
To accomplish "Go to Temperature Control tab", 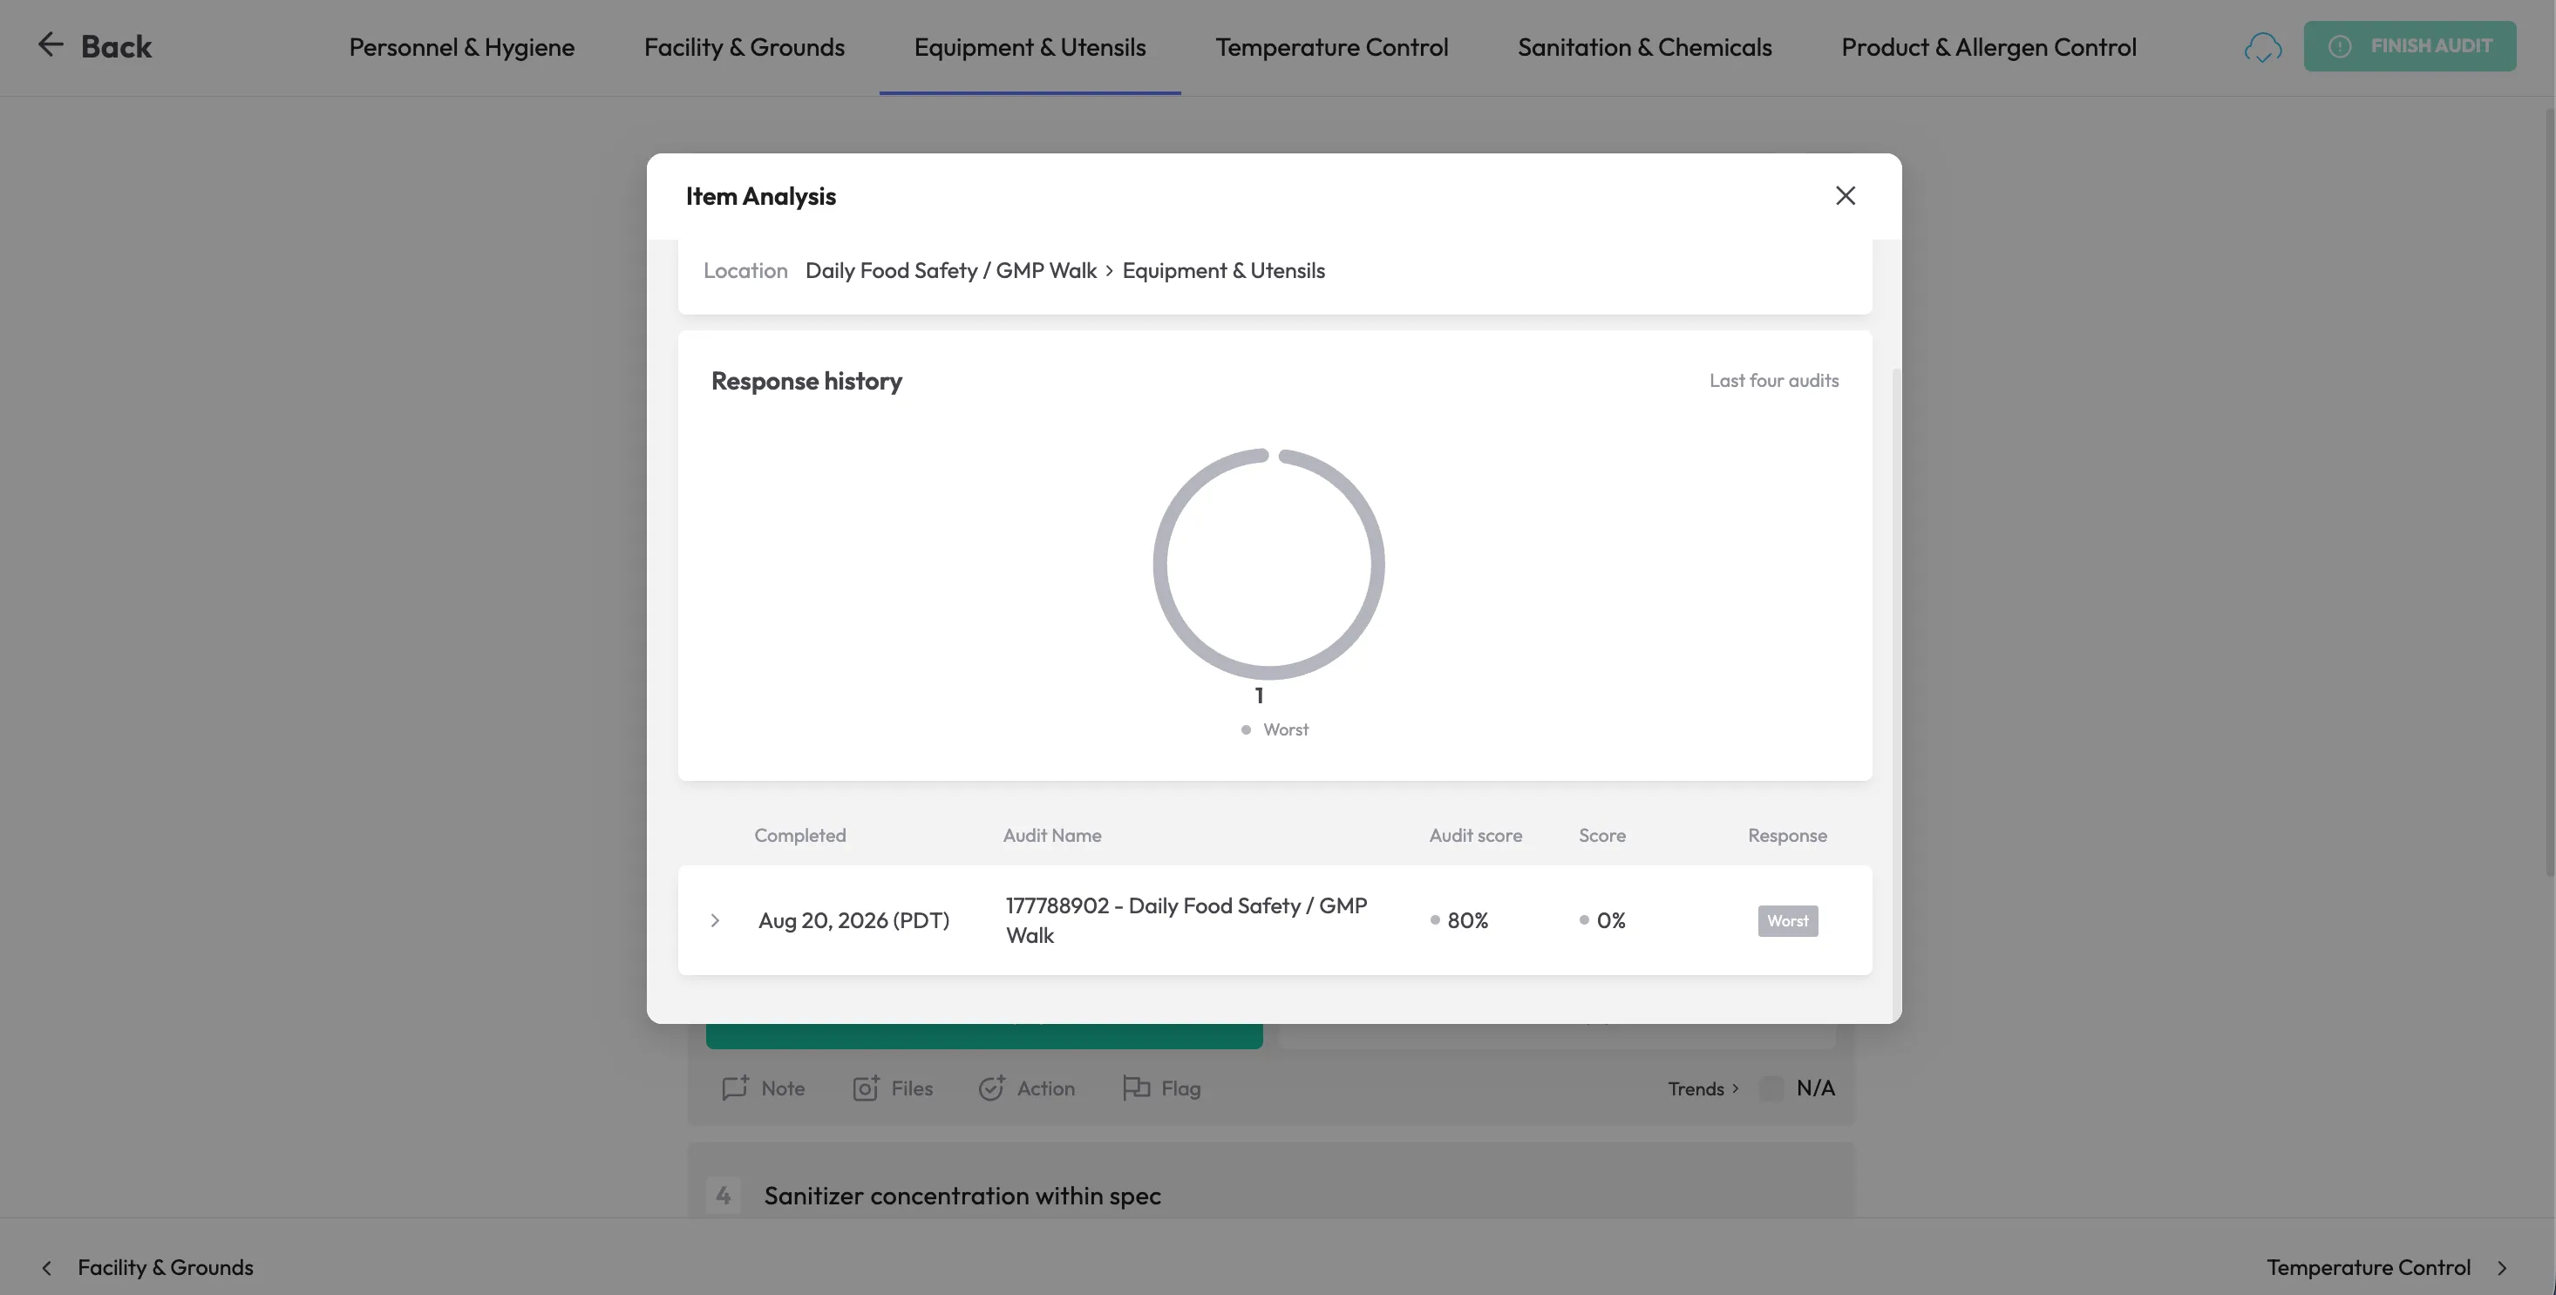I will (1331, 46).
